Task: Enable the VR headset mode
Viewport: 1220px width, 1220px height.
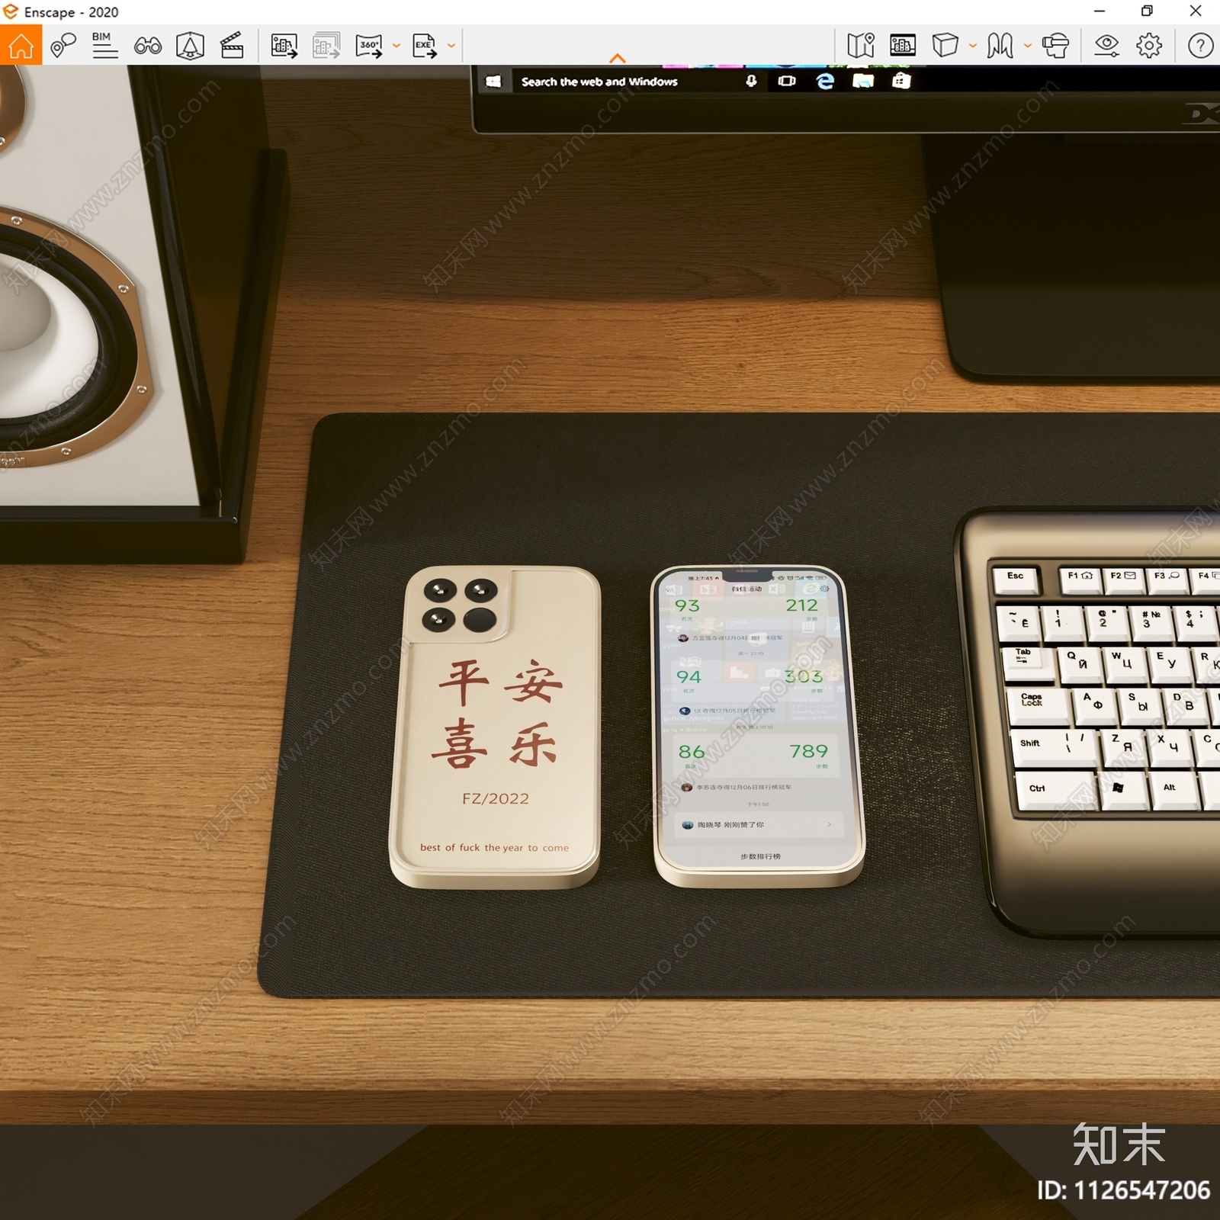Action: 1056,46
